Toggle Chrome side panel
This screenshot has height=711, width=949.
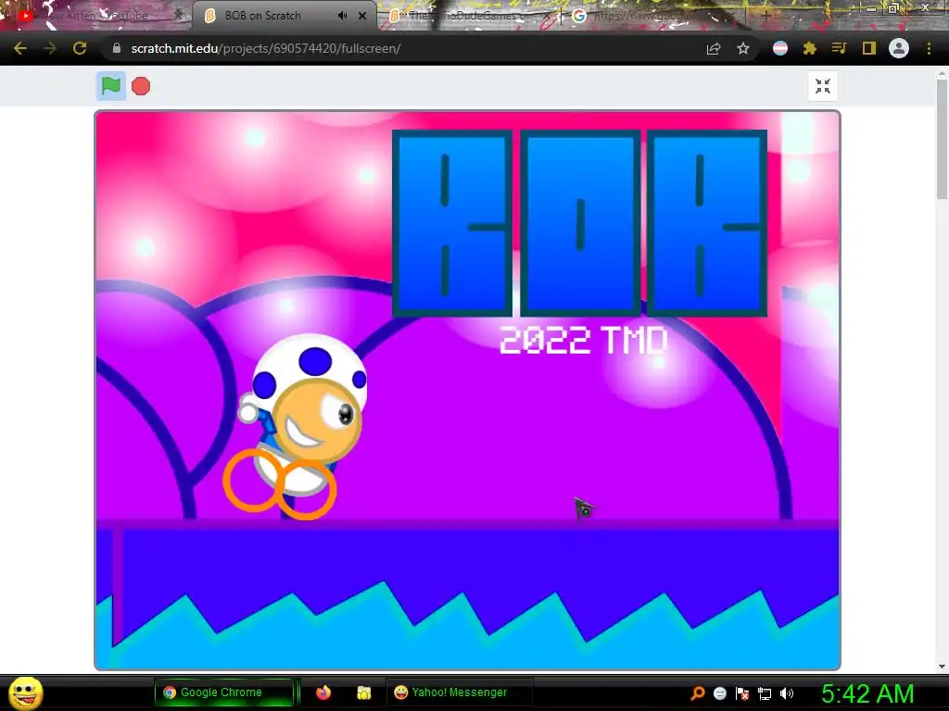(x=869, y=48)
